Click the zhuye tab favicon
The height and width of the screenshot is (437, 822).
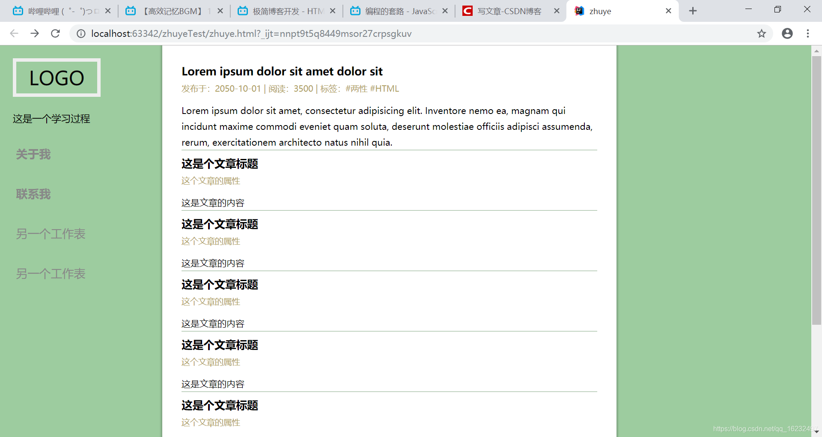coord(579,11)
